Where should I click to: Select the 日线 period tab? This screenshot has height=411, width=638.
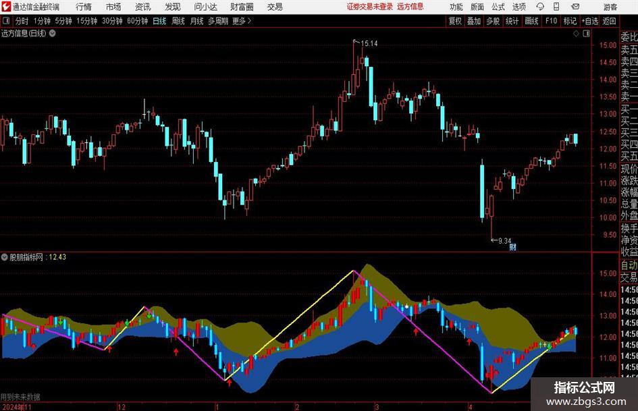click(159, 21)
